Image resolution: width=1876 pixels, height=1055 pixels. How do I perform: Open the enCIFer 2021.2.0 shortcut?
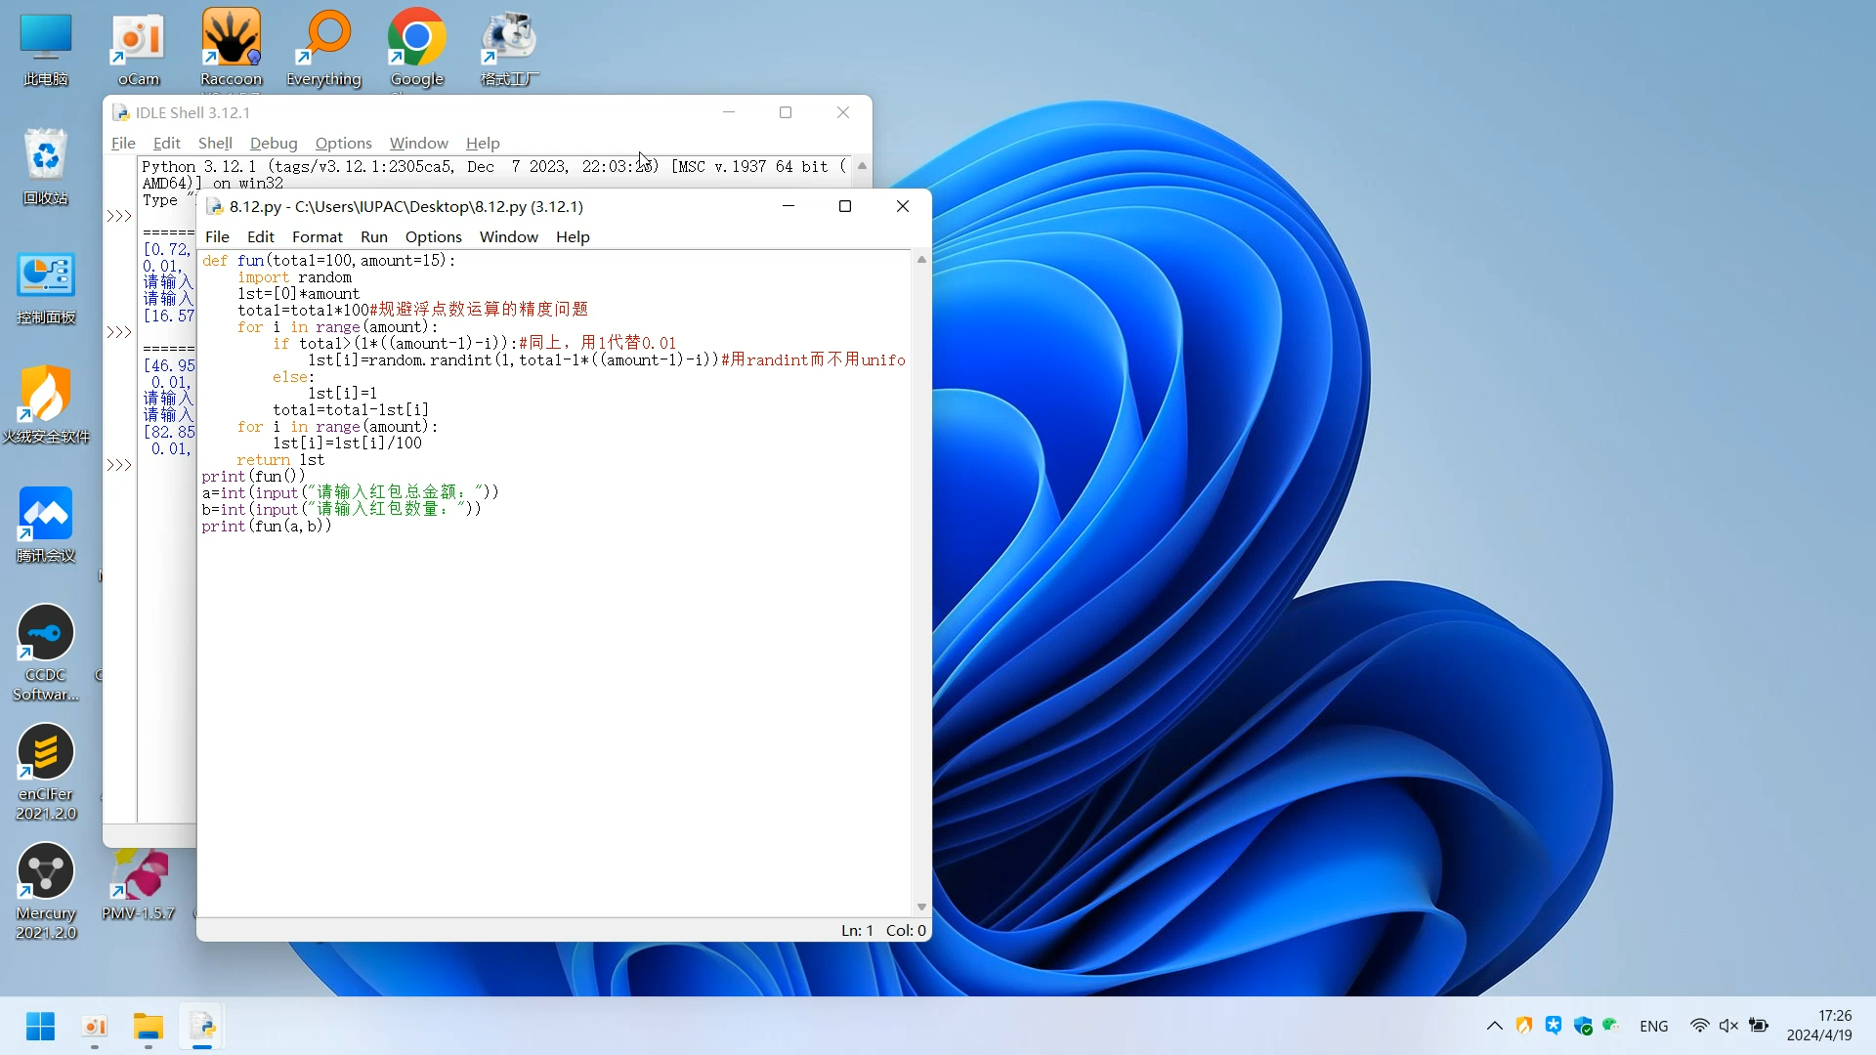point(45,770)
